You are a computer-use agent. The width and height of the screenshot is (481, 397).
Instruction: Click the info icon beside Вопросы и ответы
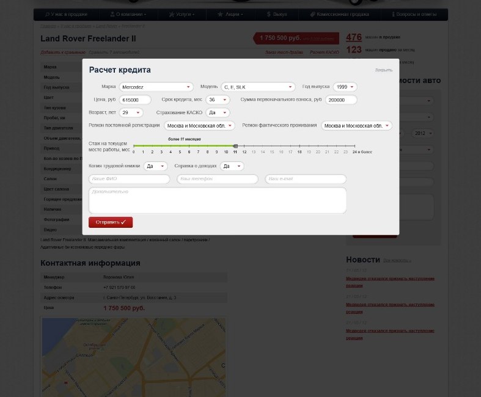point(393,14)
